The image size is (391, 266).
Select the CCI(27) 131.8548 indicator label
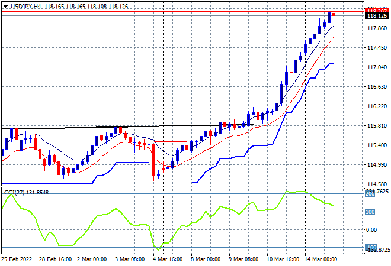[26, 193]
